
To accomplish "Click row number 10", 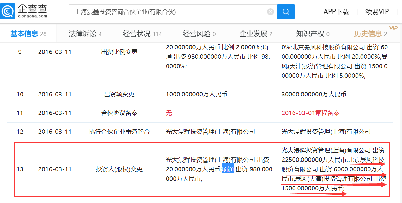I will 20,94.
